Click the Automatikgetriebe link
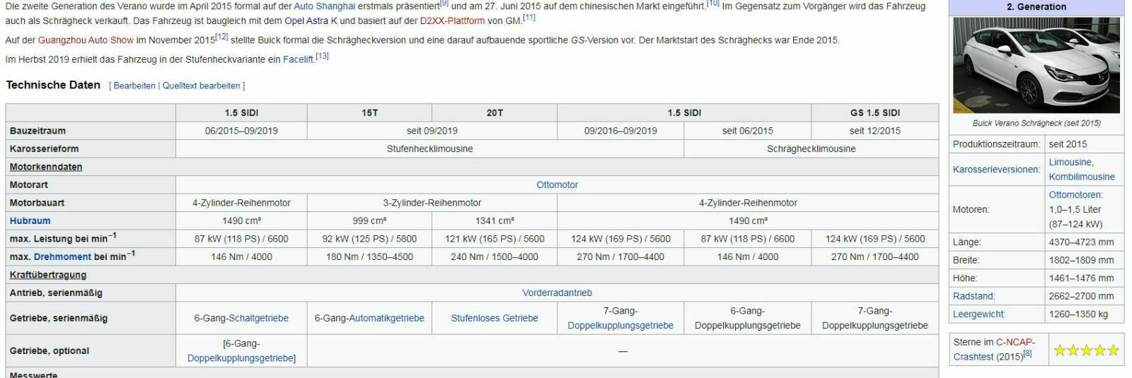 pyautogui.click(x=386, y=319)
